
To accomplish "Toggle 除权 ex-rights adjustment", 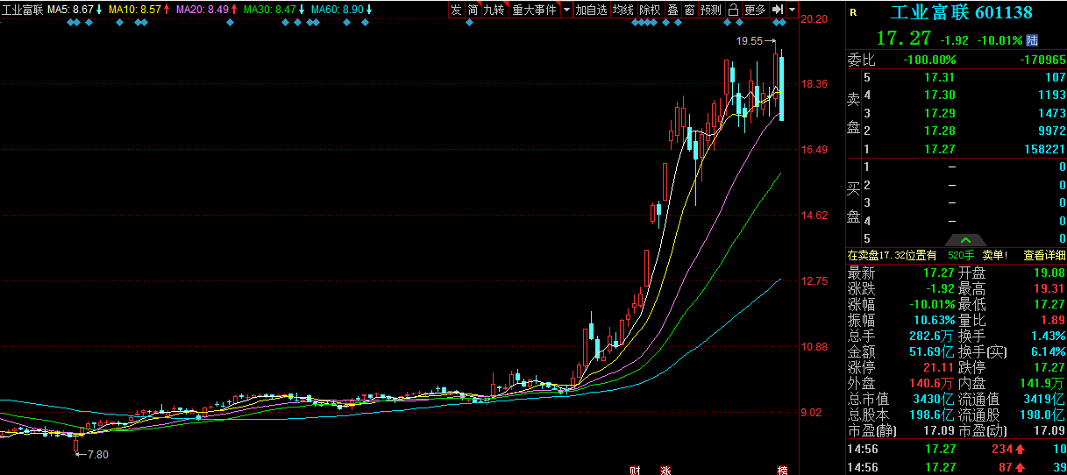I will click(x=650, y=10).
